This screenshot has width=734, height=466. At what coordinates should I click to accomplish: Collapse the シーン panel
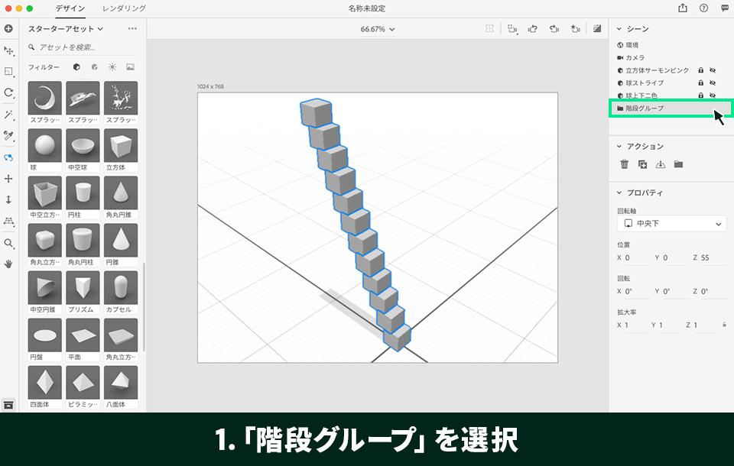click(x=619, y=29)
